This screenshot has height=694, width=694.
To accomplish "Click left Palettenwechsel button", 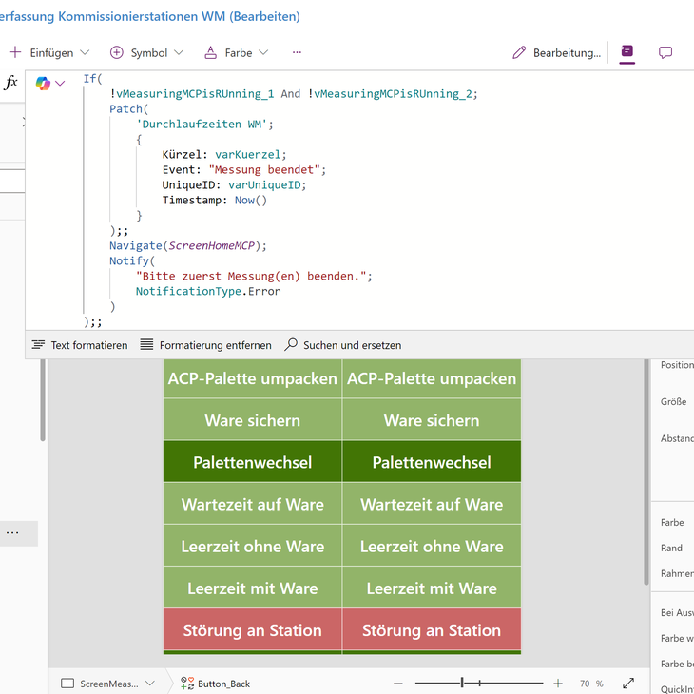I will [x=252, y=462].
